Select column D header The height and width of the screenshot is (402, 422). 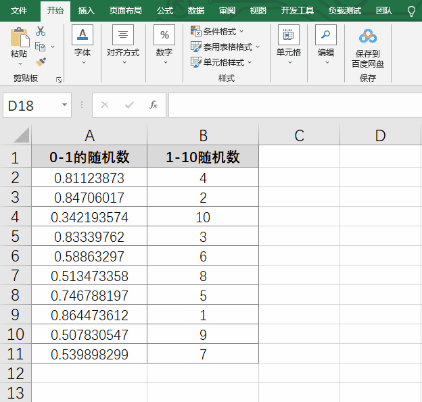pyautogui.click(x=381, y=135)
